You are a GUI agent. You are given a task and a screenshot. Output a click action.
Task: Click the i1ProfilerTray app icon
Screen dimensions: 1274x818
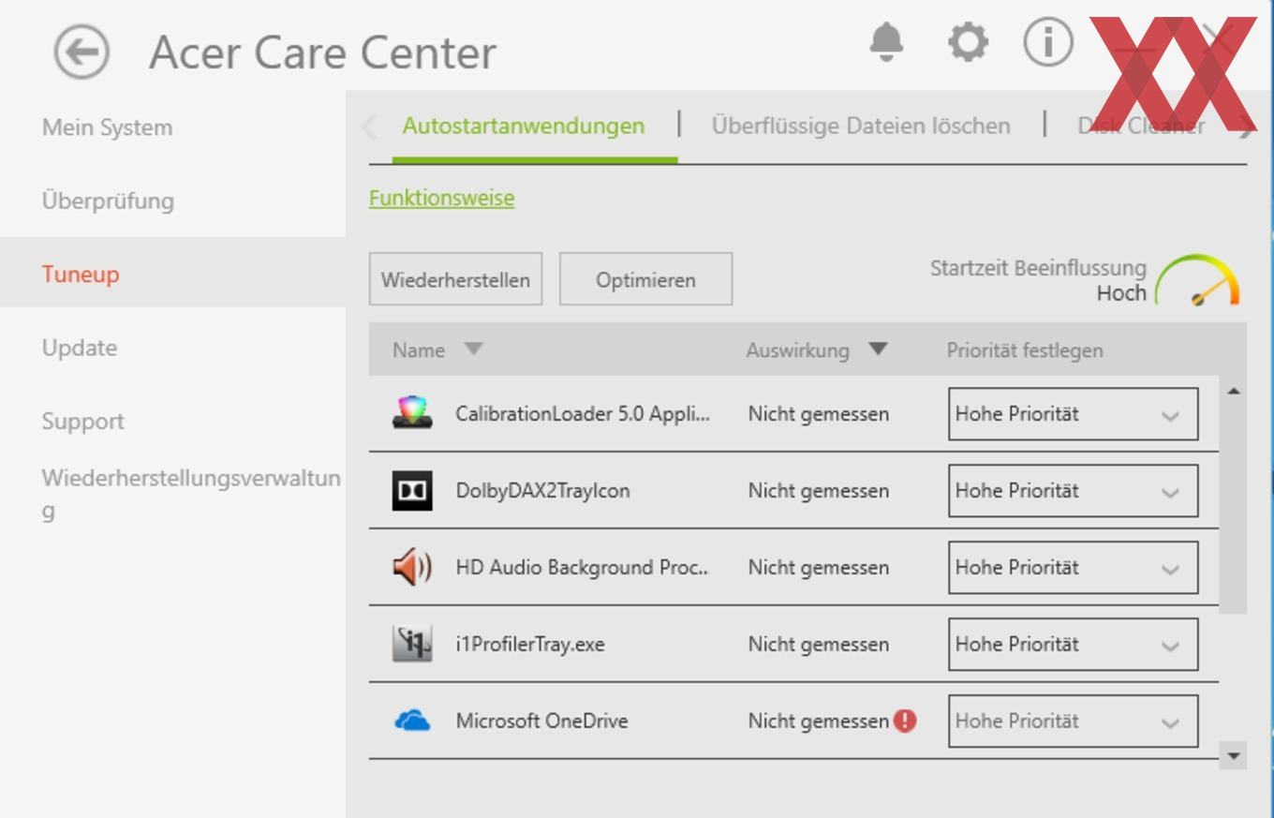click(412, 644)
